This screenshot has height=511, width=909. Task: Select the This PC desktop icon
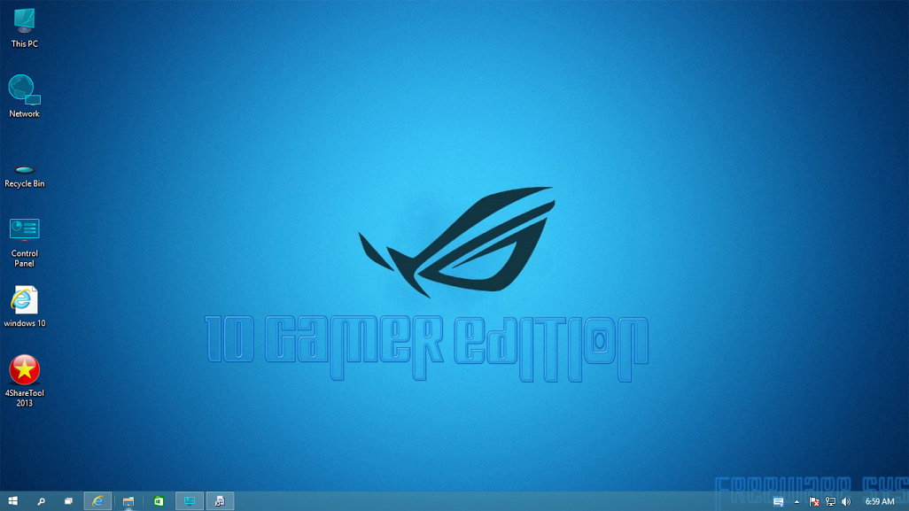(x=24, y=27)
